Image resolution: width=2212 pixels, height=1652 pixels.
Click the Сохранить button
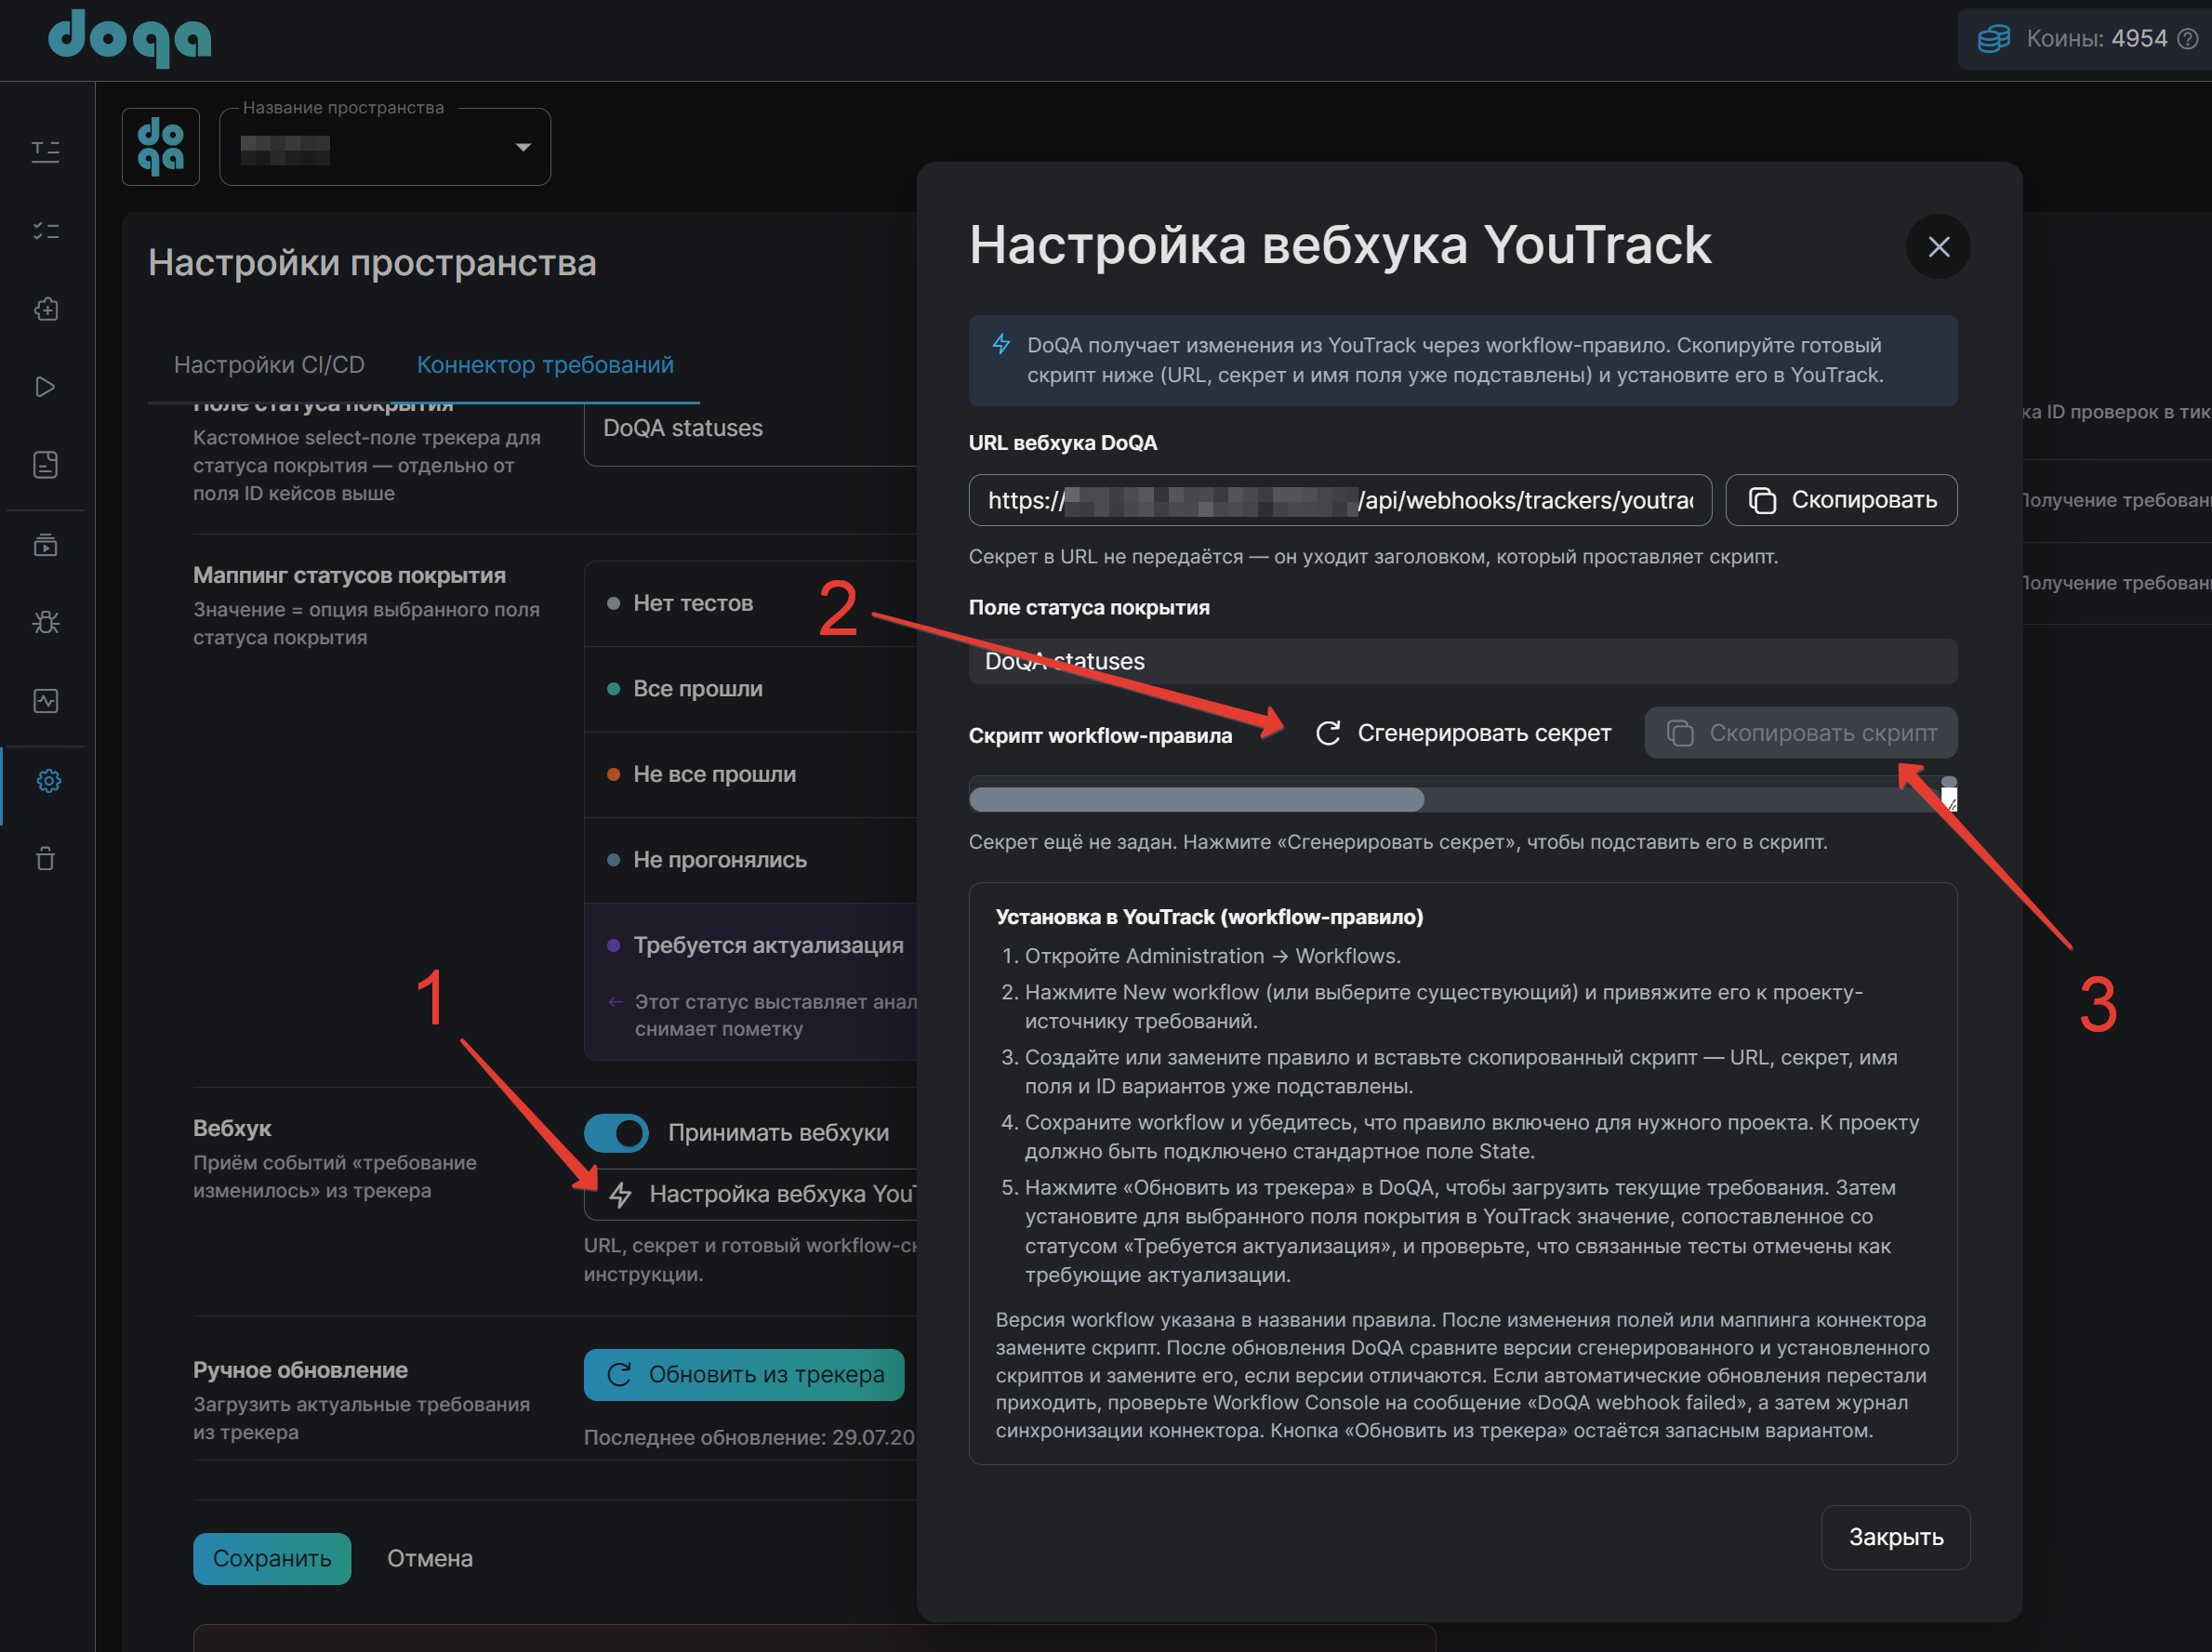click(x=272, y=1559)
